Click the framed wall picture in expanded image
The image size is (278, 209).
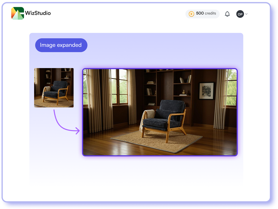pyautogui.click(x=207, y=91)
